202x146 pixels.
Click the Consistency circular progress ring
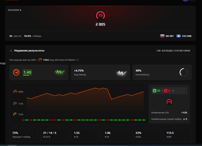coord(183,72)
